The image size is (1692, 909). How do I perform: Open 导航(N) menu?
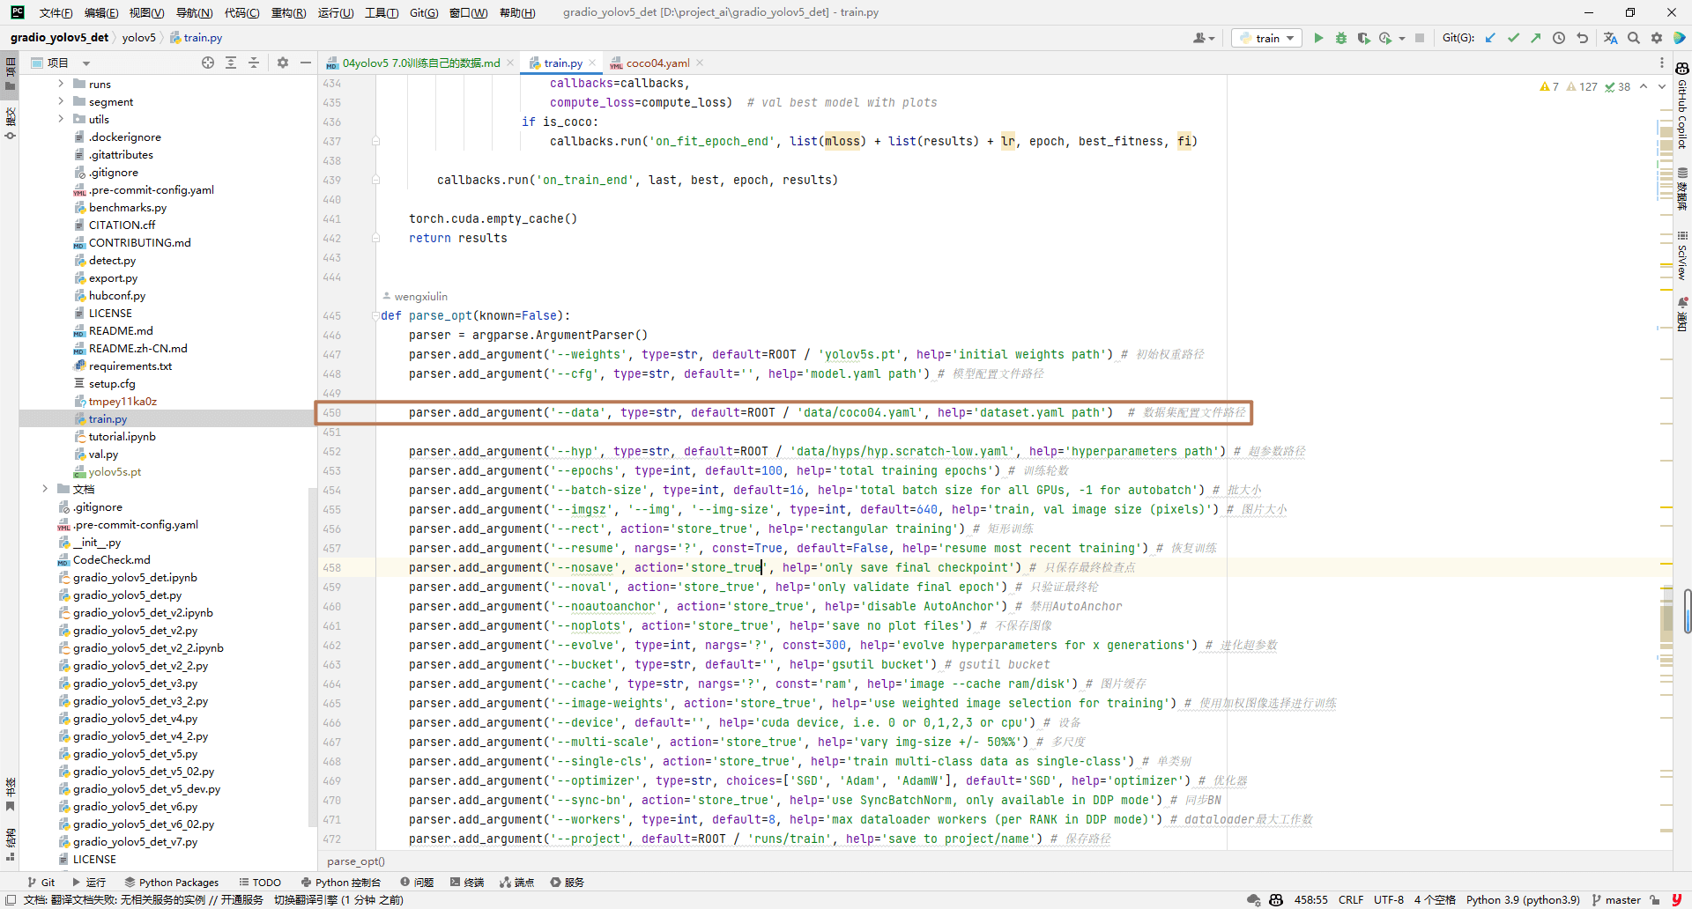pyautogui.click(x=194, y=12)
